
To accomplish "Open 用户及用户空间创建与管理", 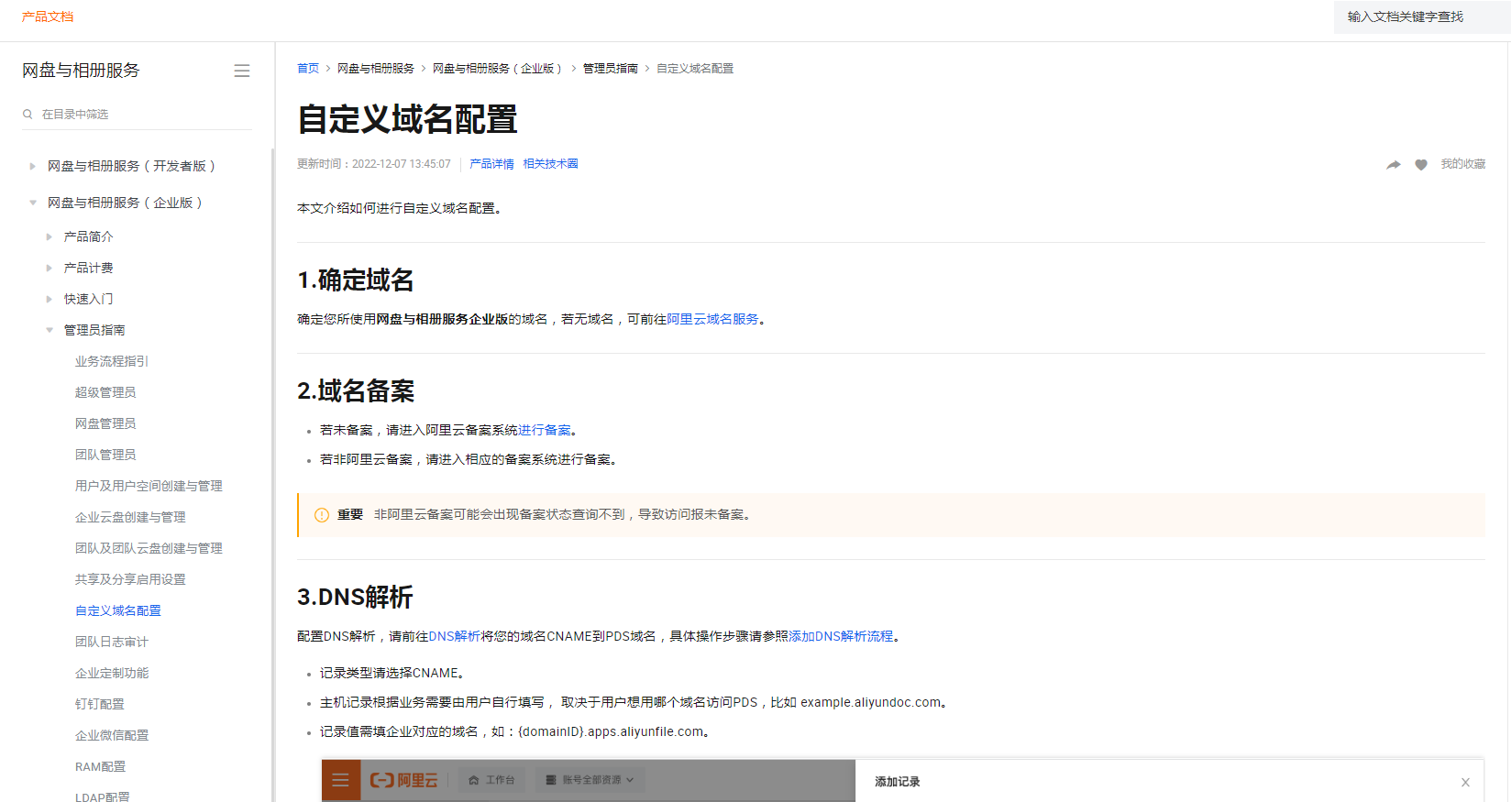I will pos(149,486).
